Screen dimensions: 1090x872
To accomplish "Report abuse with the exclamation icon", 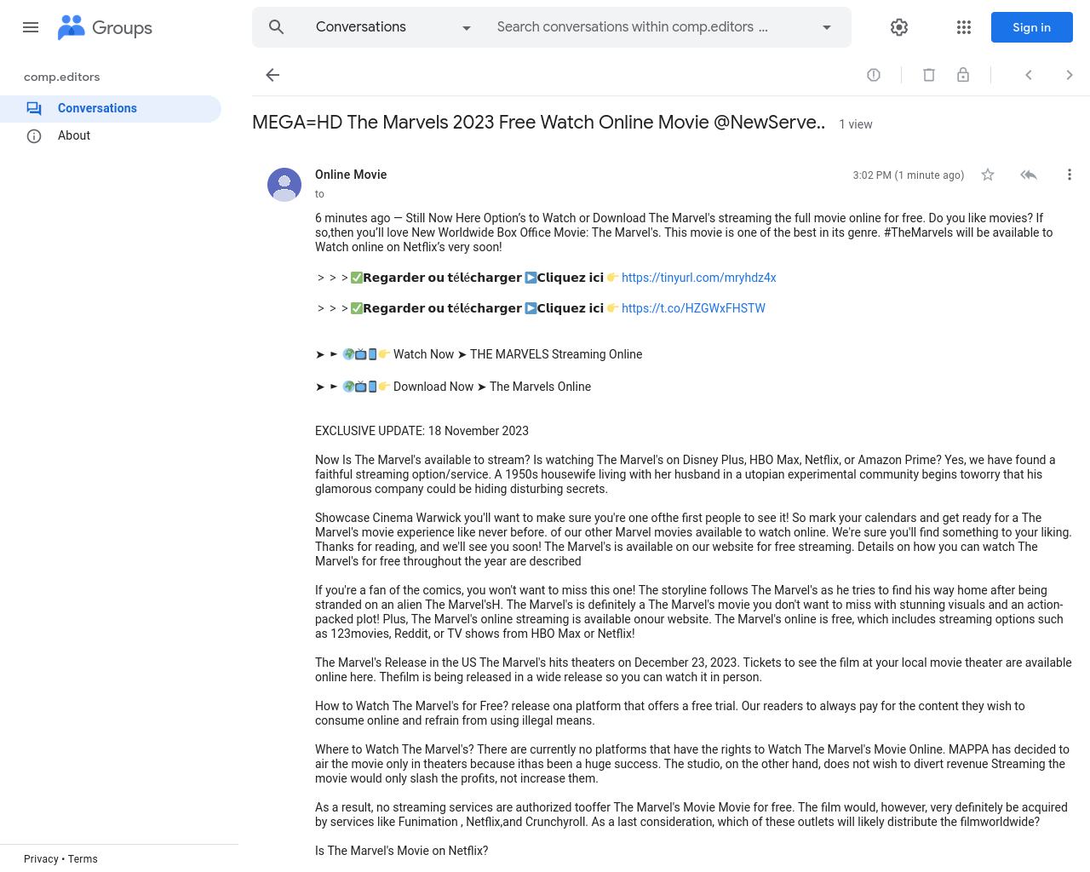I will coord(874,75).
